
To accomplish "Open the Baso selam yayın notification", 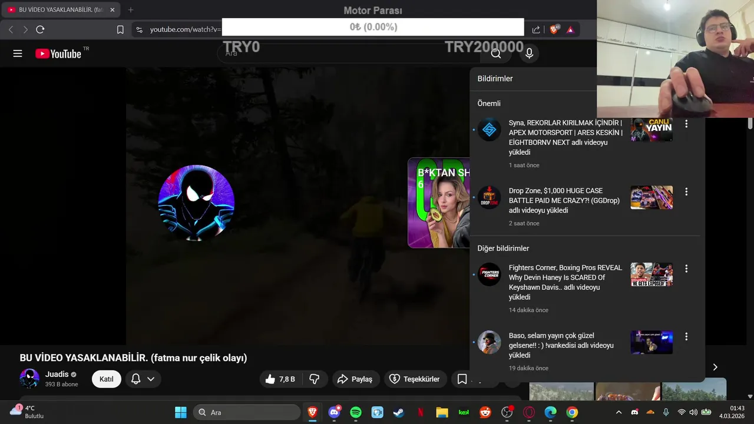I will [x=561, y=345].
